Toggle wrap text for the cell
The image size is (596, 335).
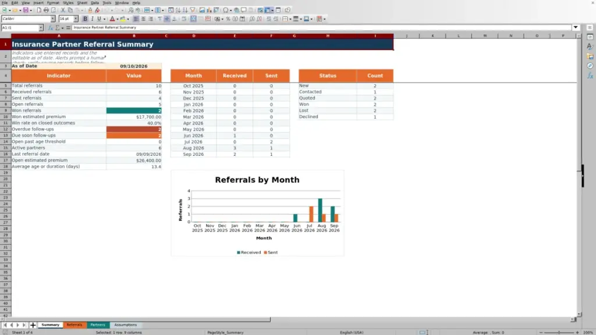184,19
